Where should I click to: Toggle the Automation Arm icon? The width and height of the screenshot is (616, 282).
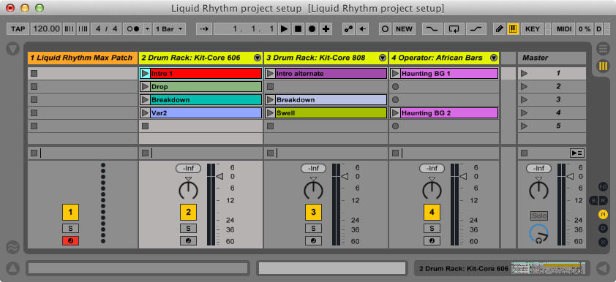348,29
